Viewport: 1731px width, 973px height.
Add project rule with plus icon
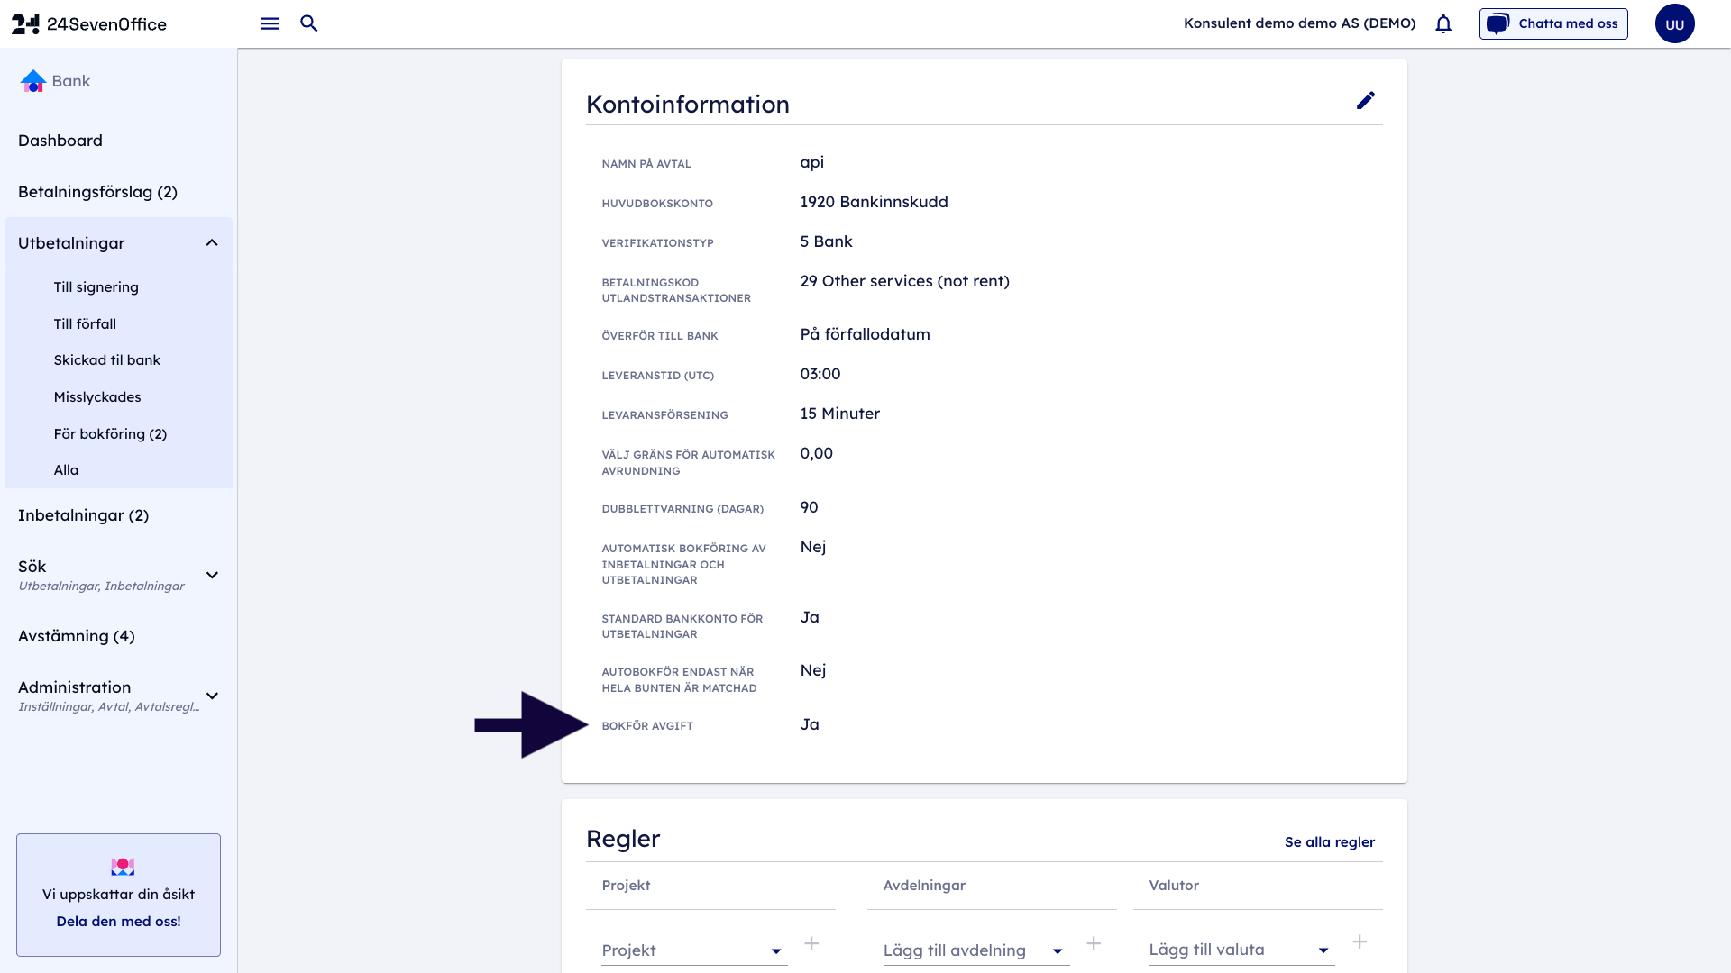(x=811, y=943)
